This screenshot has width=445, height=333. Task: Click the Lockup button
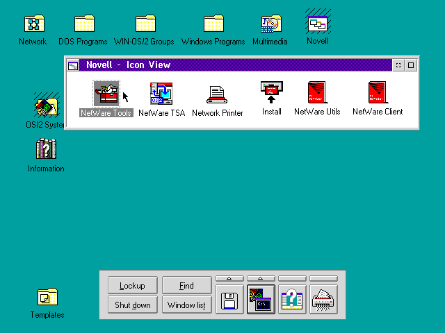(133, 285)
